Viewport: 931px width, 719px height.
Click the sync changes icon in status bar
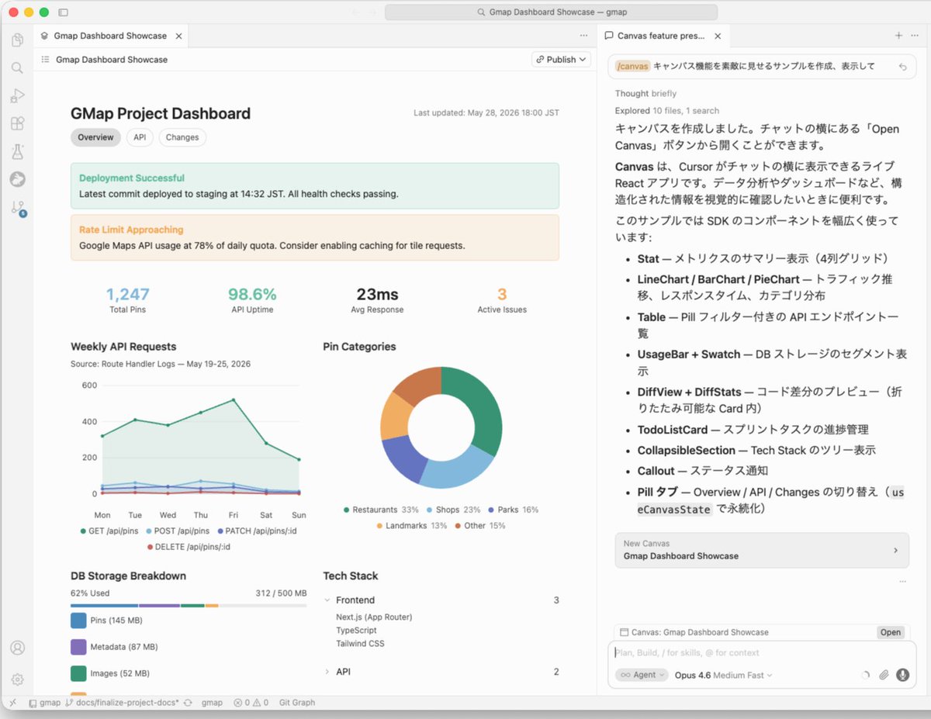(x=188, y=703)
